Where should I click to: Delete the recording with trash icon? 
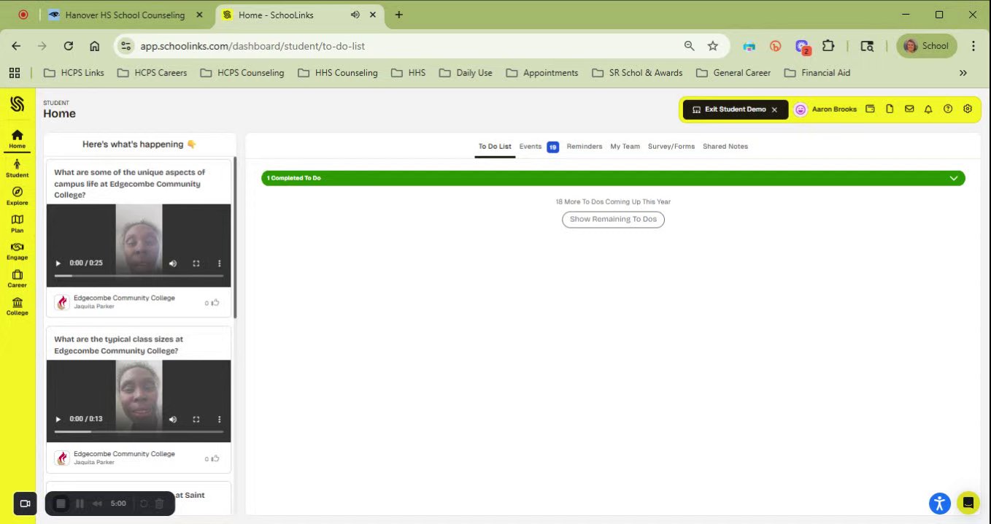pyautogui.click(x=160, y=504)
